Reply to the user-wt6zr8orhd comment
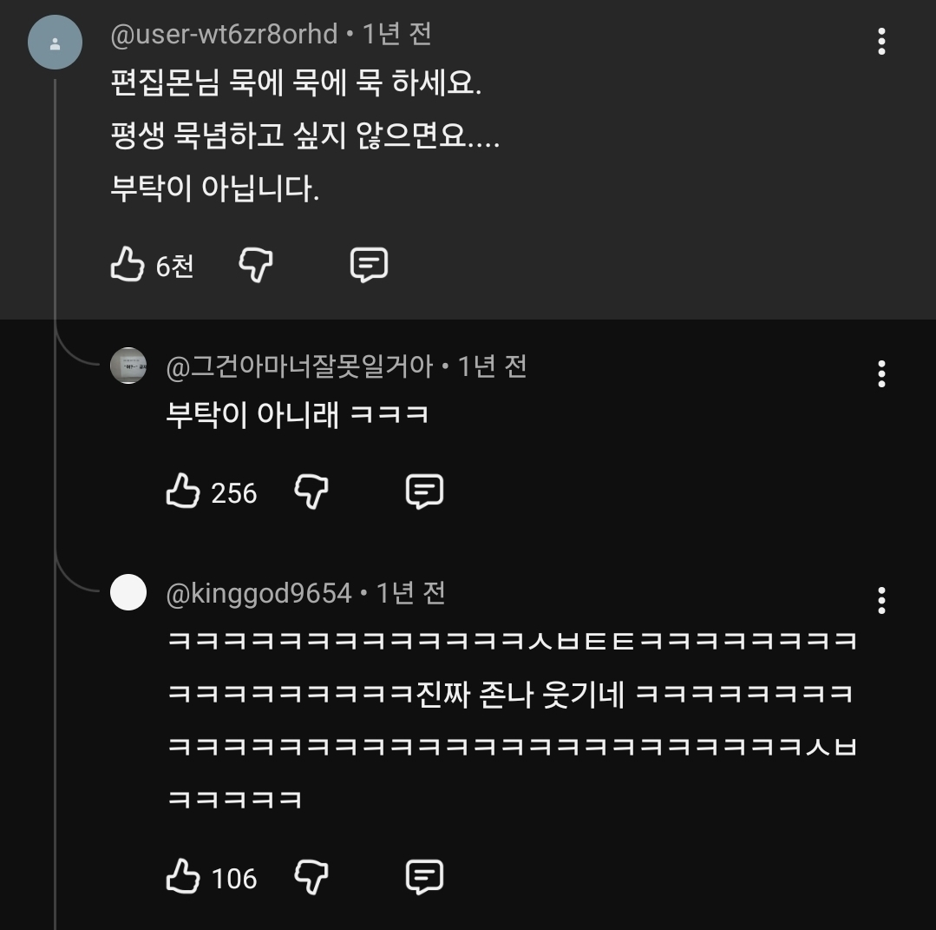 (369, 264)
